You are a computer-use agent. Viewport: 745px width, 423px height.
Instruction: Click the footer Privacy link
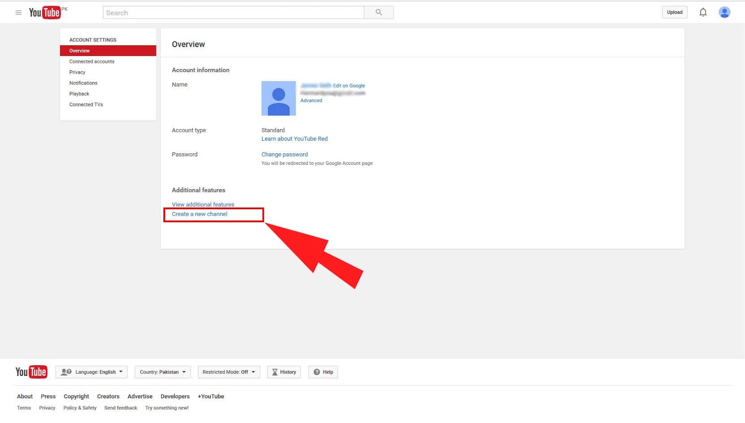coord(47,408)
